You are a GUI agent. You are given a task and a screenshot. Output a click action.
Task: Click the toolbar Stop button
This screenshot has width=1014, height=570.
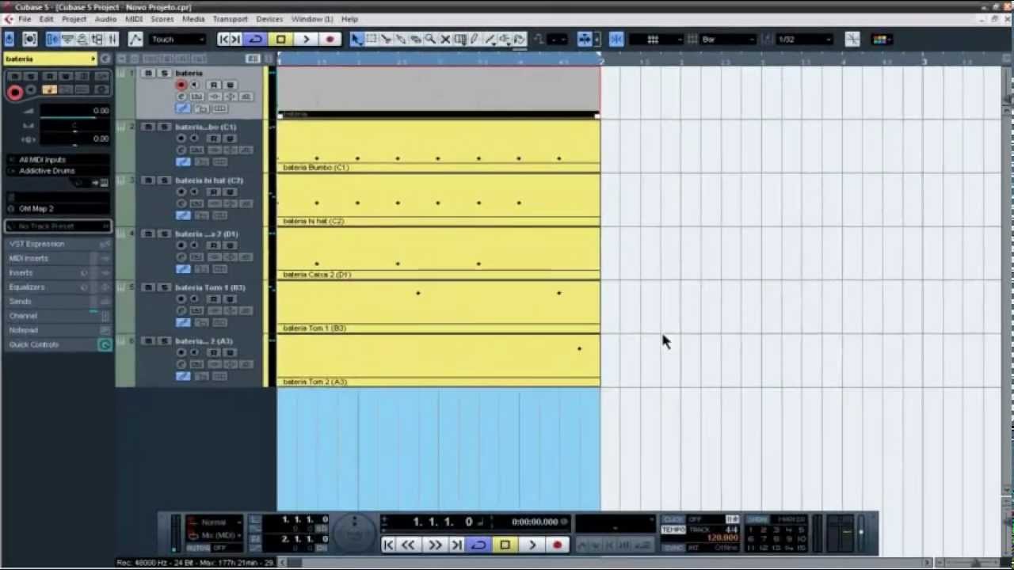(280, 39)
